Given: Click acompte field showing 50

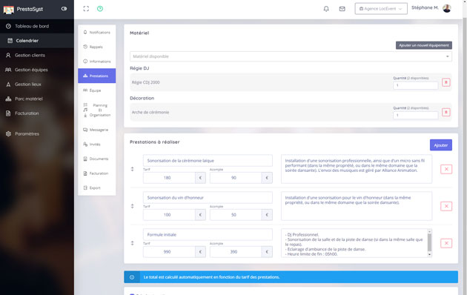Looking at the screenshot, I should pyautogui.click(x=236, y=215).
